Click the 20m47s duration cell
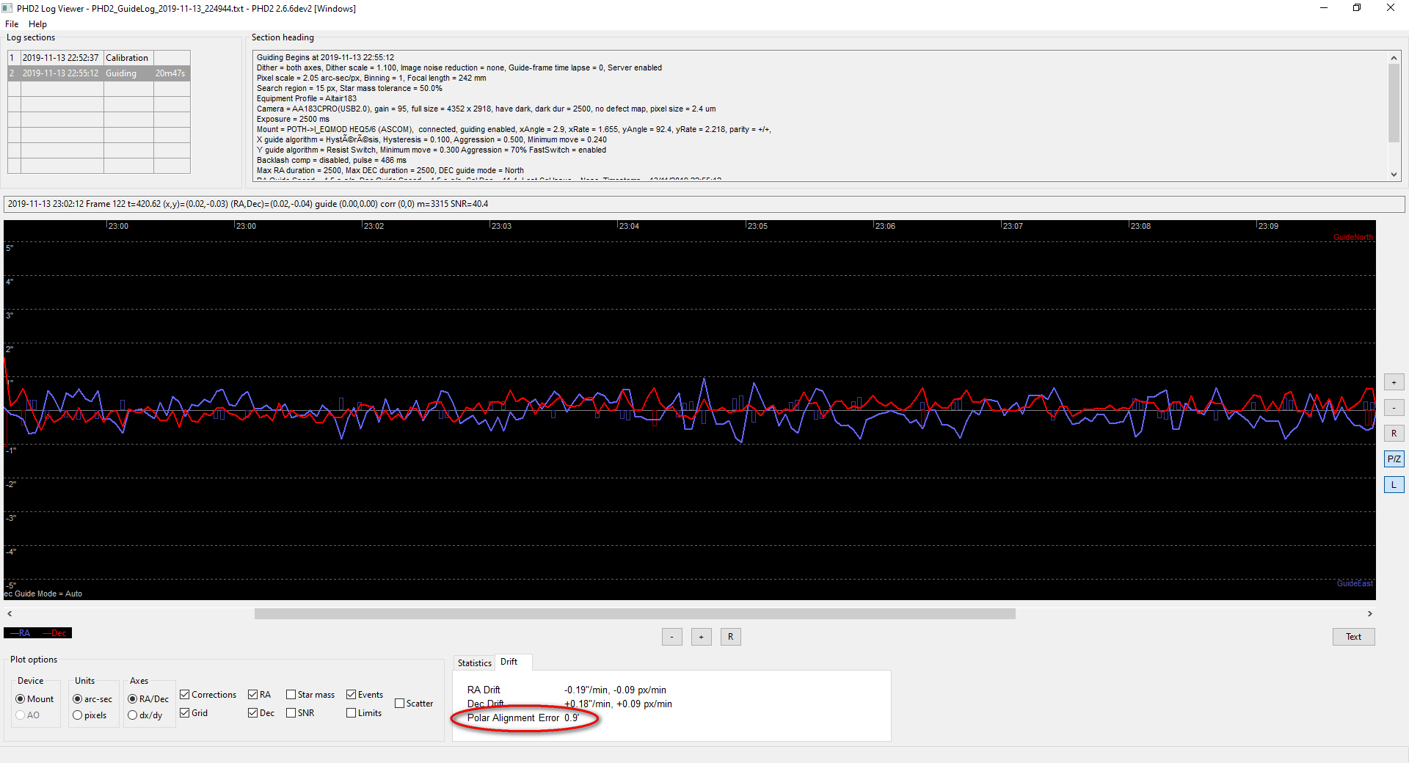 click(171, 73)
